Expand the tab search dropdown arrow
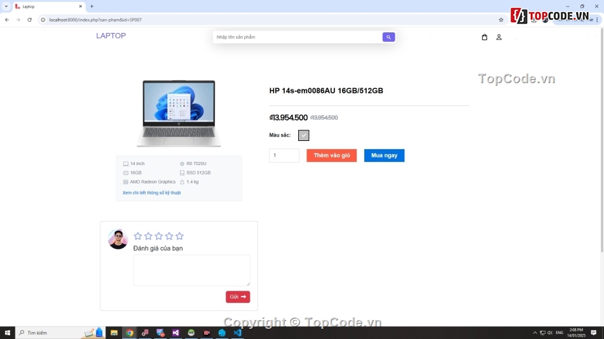 click(6, 6)
